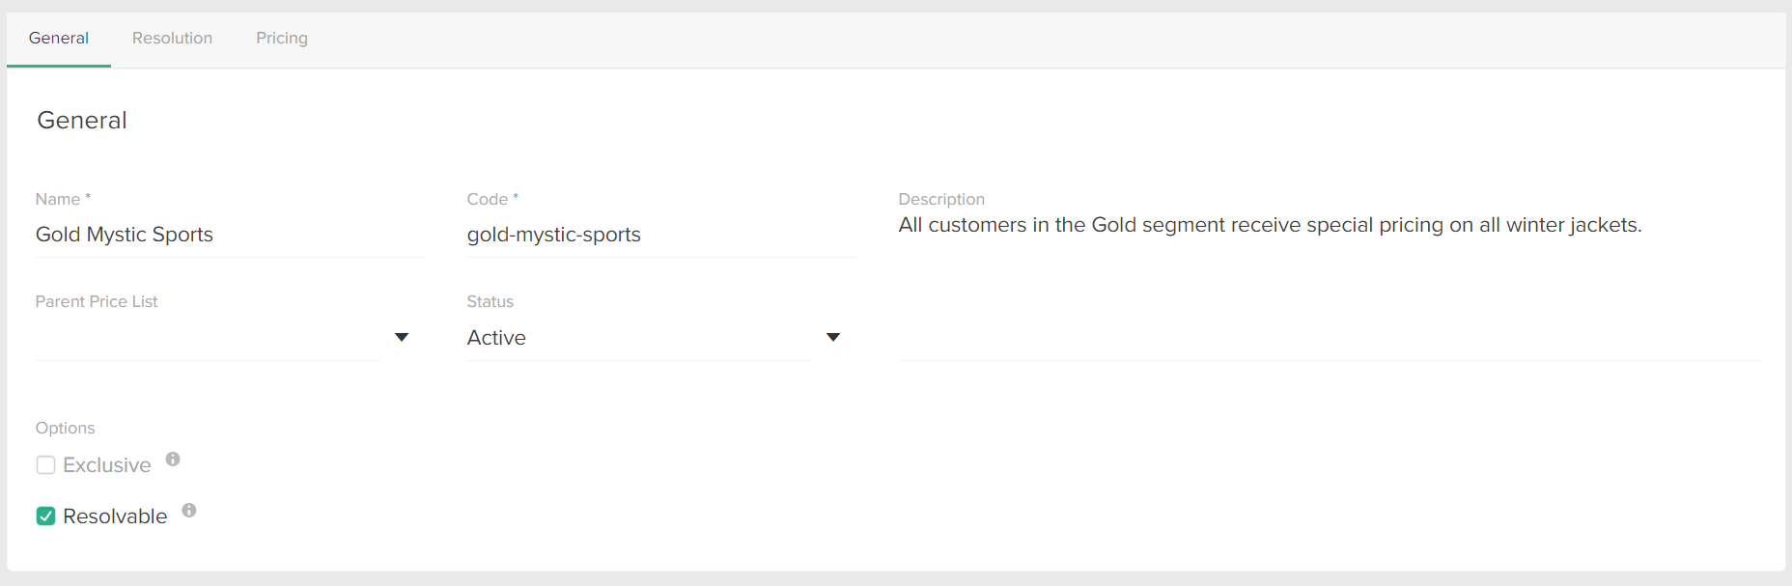
Task: Click the Name field containing Gold Mystic Sports
Action: (229, 235)
